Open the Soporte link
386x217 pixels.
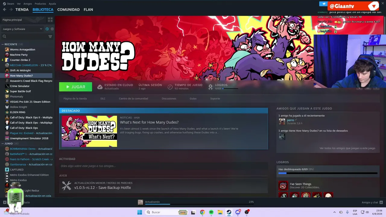click(215, 99)
